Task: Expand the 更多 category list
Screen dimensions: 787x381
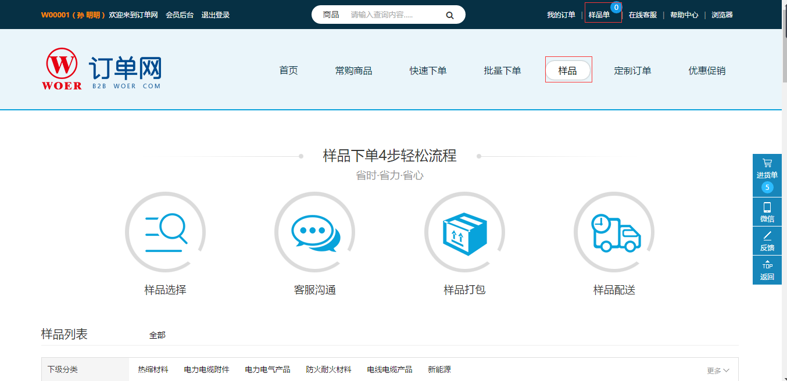Action: pos(717,369)
